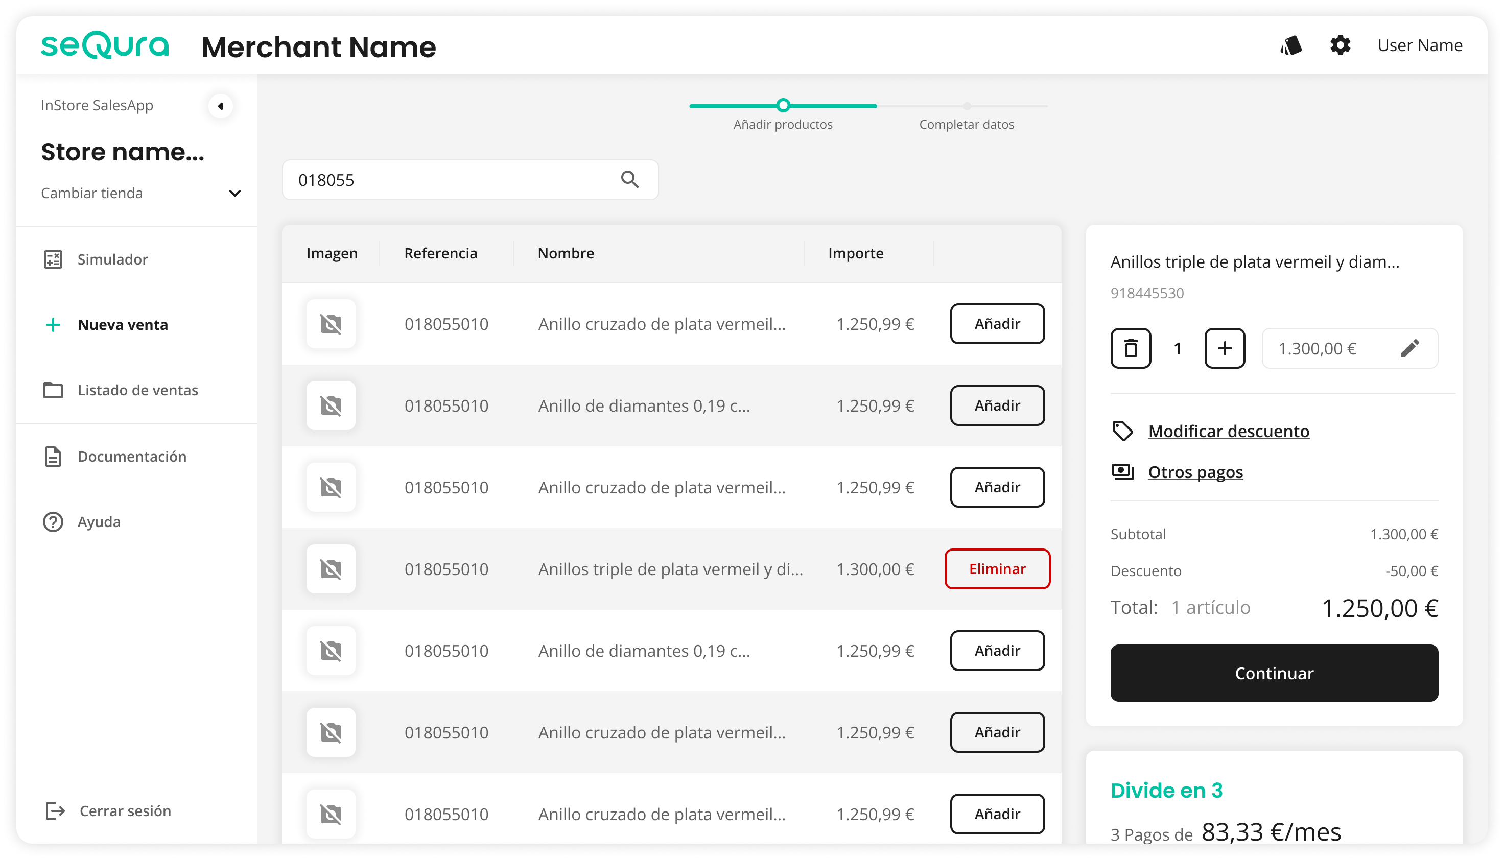Click Cerrar sesión to log out

125,811
